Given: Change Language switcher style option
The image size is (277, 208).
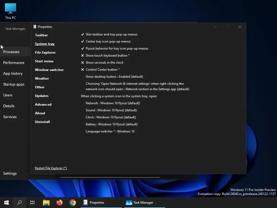Looking at the screenshot, I should click(x=110, y=131).
